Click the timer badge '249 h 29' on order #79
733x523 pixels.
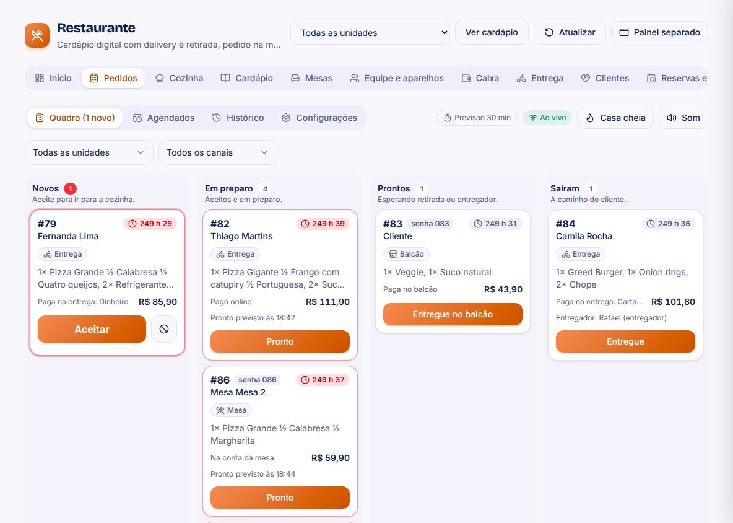[x=150, y=224]
